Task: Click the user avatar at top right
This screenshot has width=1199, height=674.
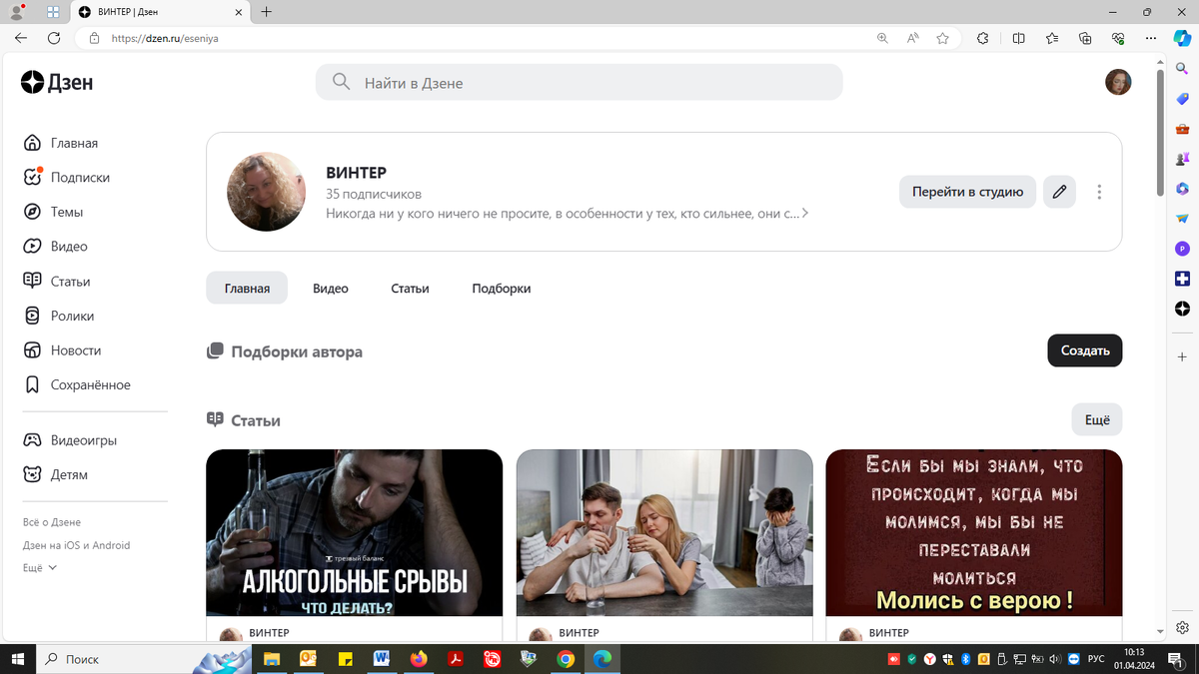Action: (1118, 83)
